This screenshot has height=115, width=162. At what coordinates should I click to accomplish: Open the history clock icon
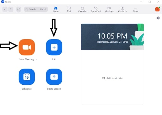click(x=19, y=9)
